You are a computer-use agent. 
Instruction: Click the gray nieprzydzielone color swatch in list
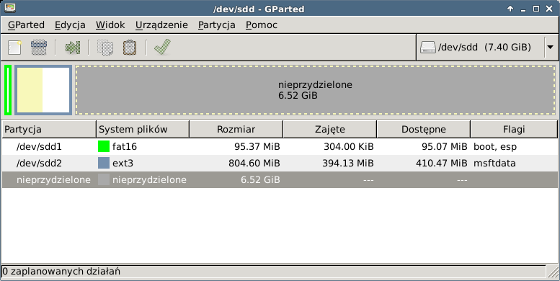pos(104,179)
